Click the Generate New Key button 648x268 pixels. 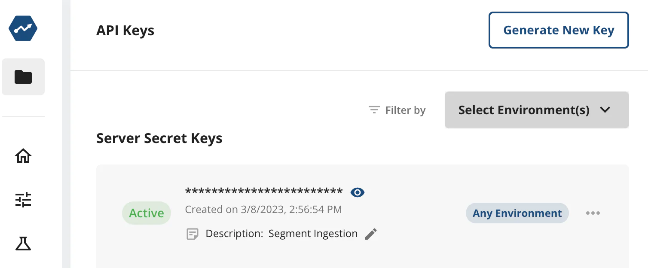click(x=559, y=30)
